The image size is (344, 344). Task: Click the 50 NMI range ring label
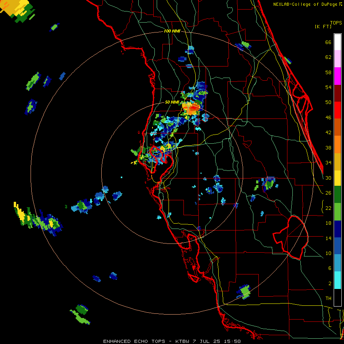click(172, 102)
